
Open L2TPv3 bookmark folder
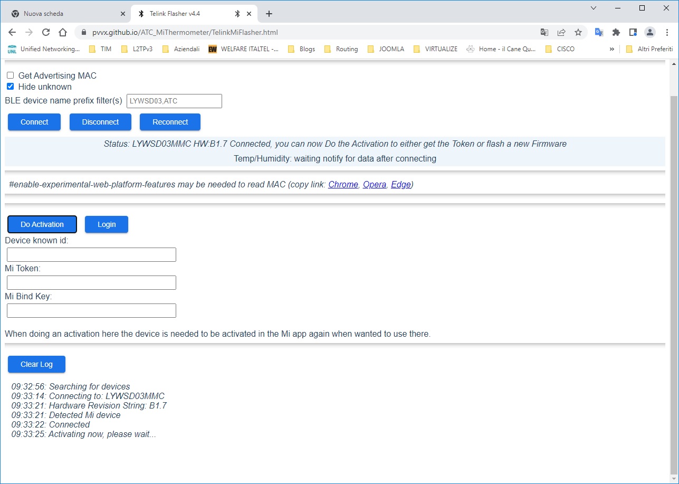click(137, 49)
